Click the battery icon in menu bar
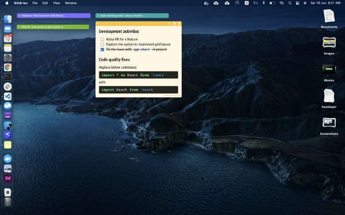The width and height of the screenshot is (345, 215). tap(273, 3)
